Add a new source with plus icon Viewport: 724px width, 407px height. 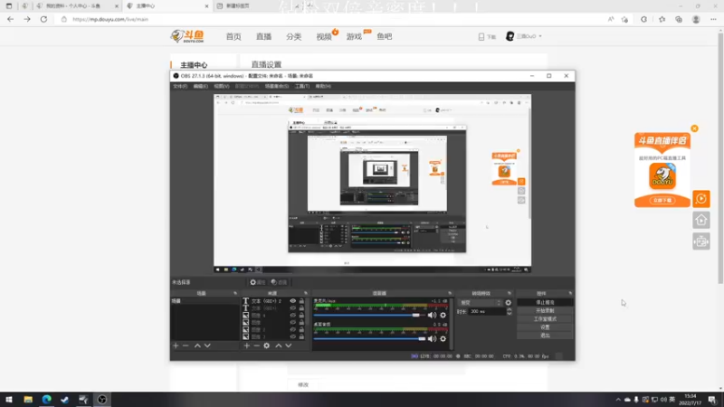[x=246, y=345]
